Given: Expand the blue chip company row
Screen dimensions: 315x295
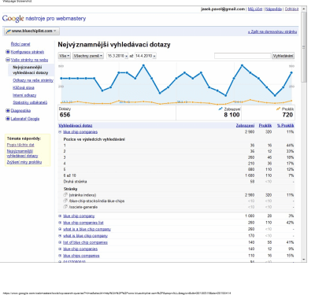Looking at the screenshot, I should (x=60, y=216).
